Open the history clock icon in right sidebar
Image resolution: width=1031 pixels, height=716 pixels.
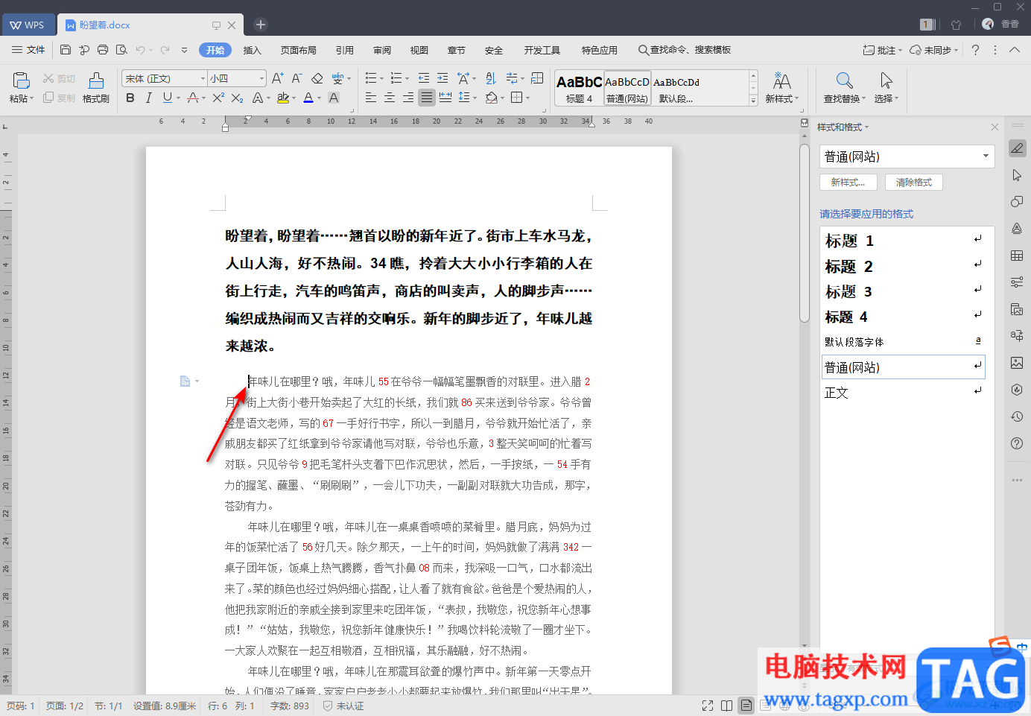pyautogui.click(x=1017, y=416)
